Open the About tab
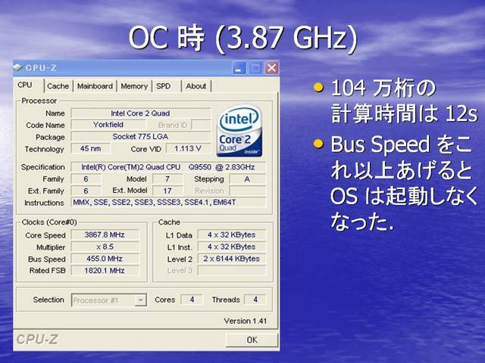This screenshot has height=363, width=485. click(196, 86)
